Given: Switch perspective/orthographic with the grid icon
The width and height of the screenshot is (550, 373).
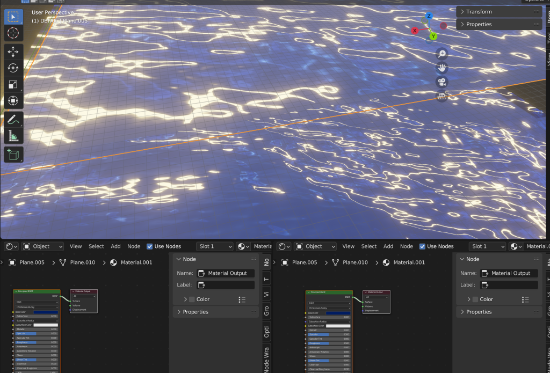Looking at the screenshot, I should (442, 96).
